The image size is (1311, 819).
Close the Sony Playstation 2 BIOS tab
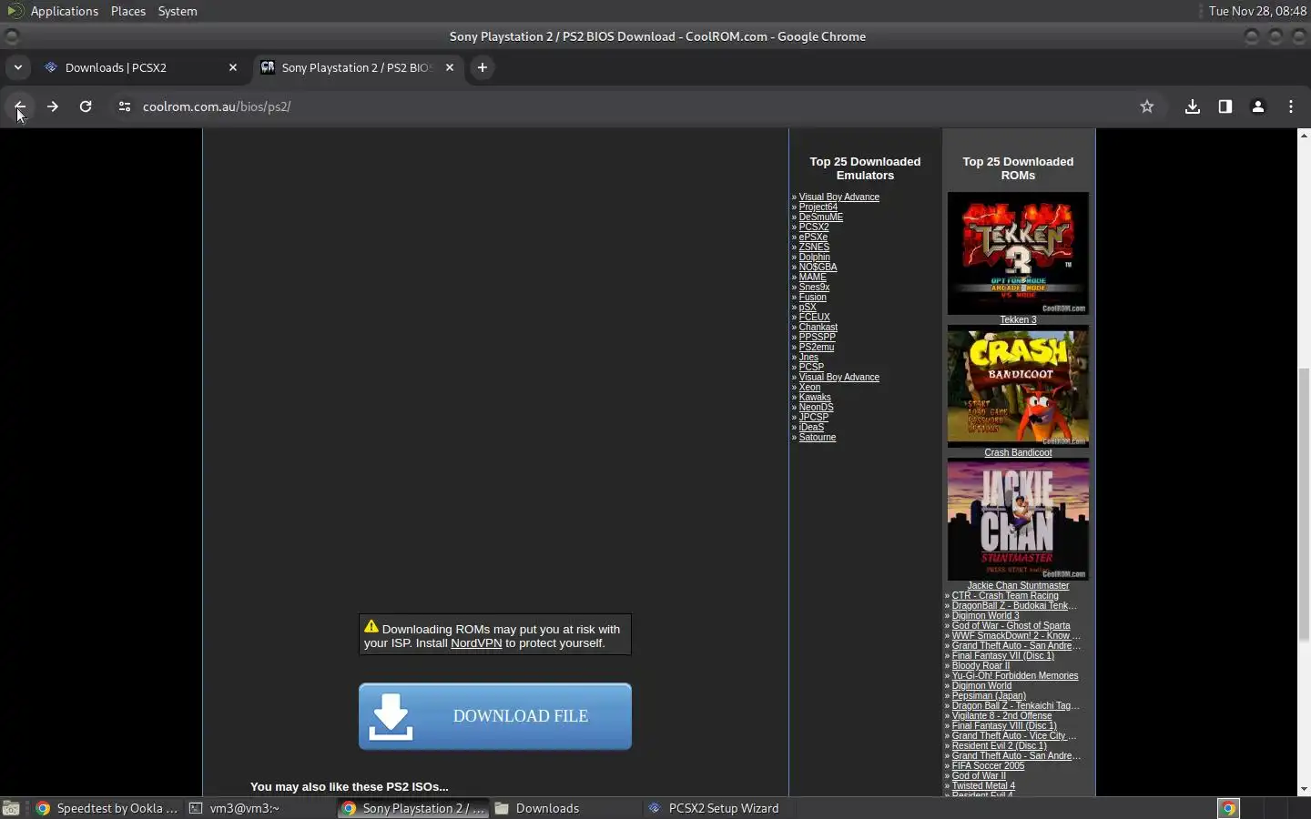[x=450, y=67]
